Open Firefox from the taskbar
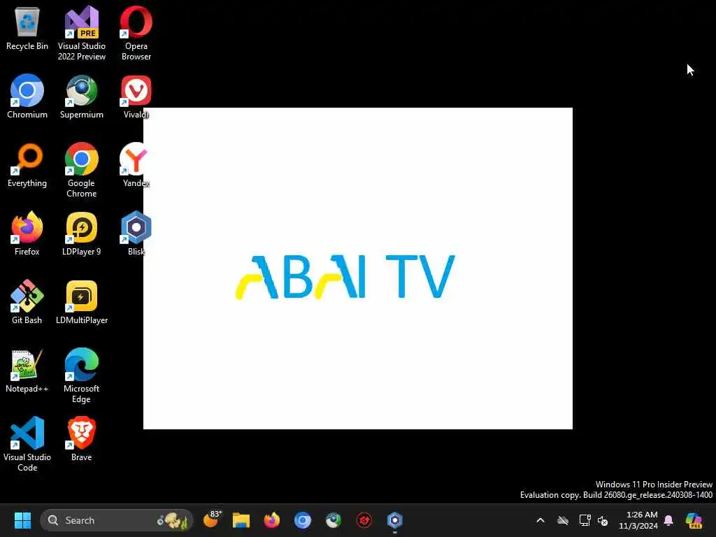 pos(272,520)
